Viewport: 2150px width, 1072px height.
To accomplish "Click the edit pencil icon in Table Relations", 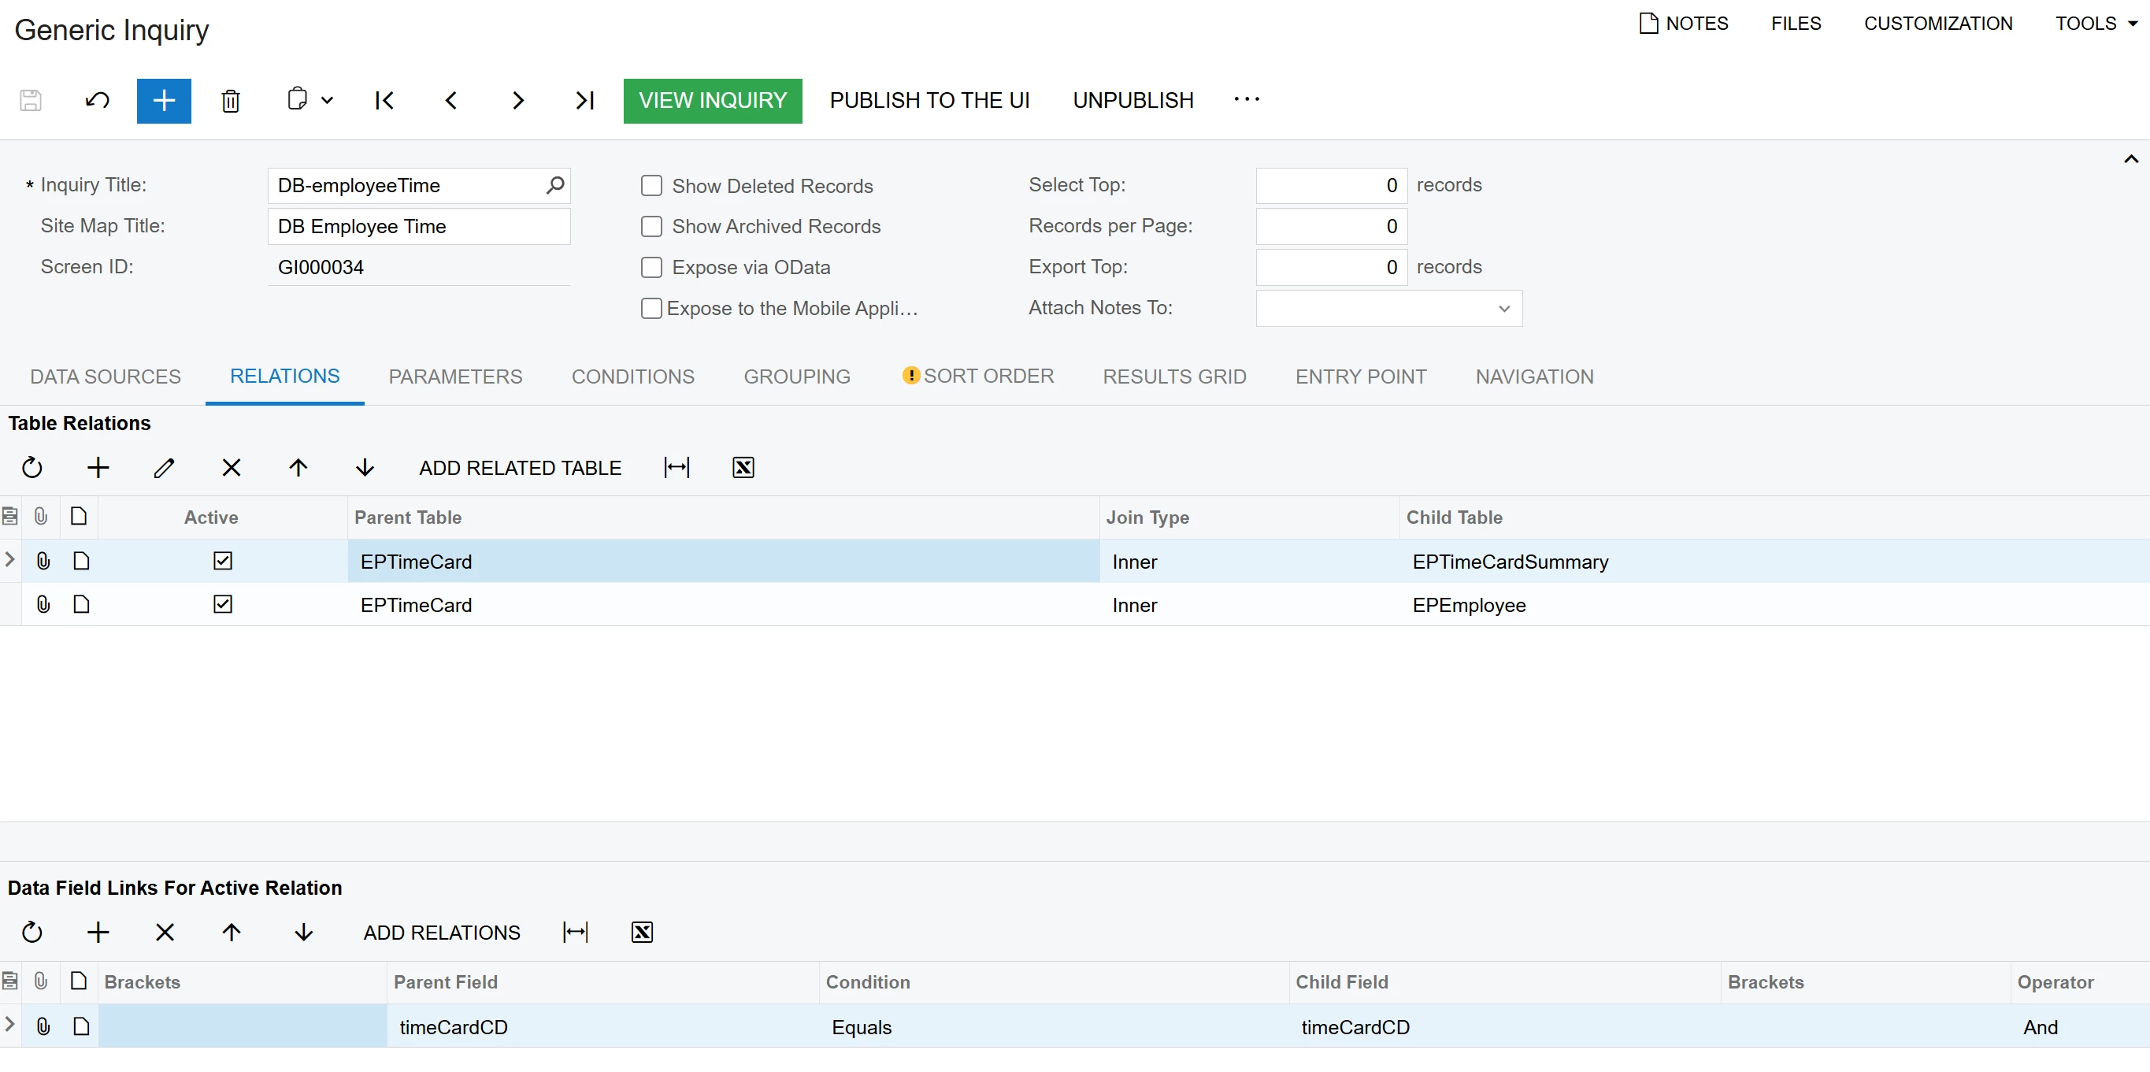I will point(165,468).
